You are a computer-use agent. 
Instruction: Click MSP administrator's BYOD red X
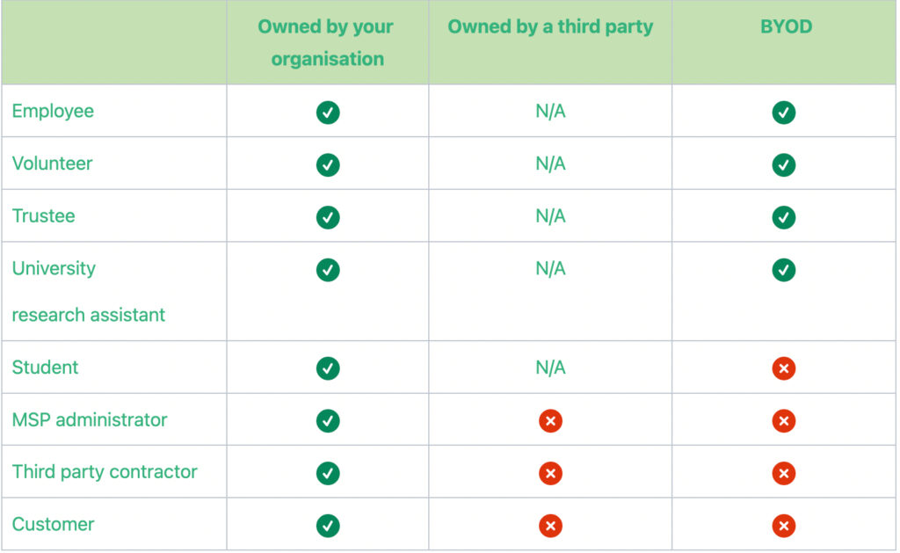[784, 421]
